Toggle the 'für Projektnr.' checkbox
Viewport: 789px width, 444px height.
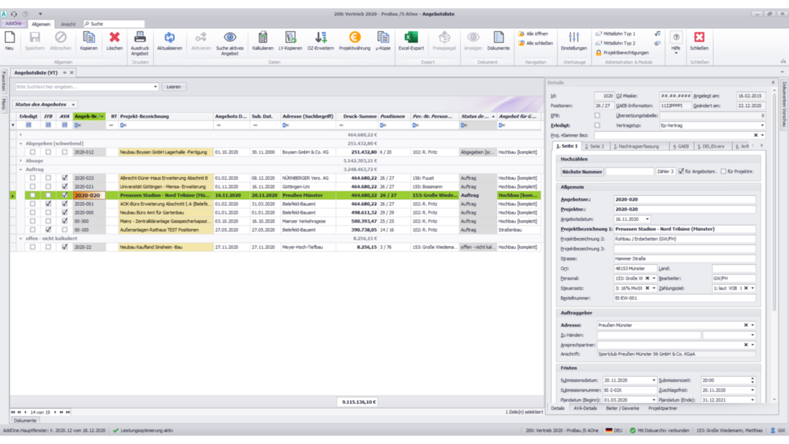pyautogui.click(x=723, y=172)
